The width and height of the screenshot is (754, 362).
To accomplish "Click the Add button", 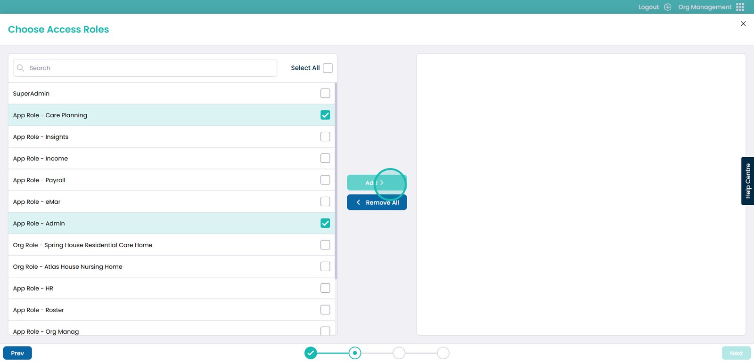I will pos(377,183).
